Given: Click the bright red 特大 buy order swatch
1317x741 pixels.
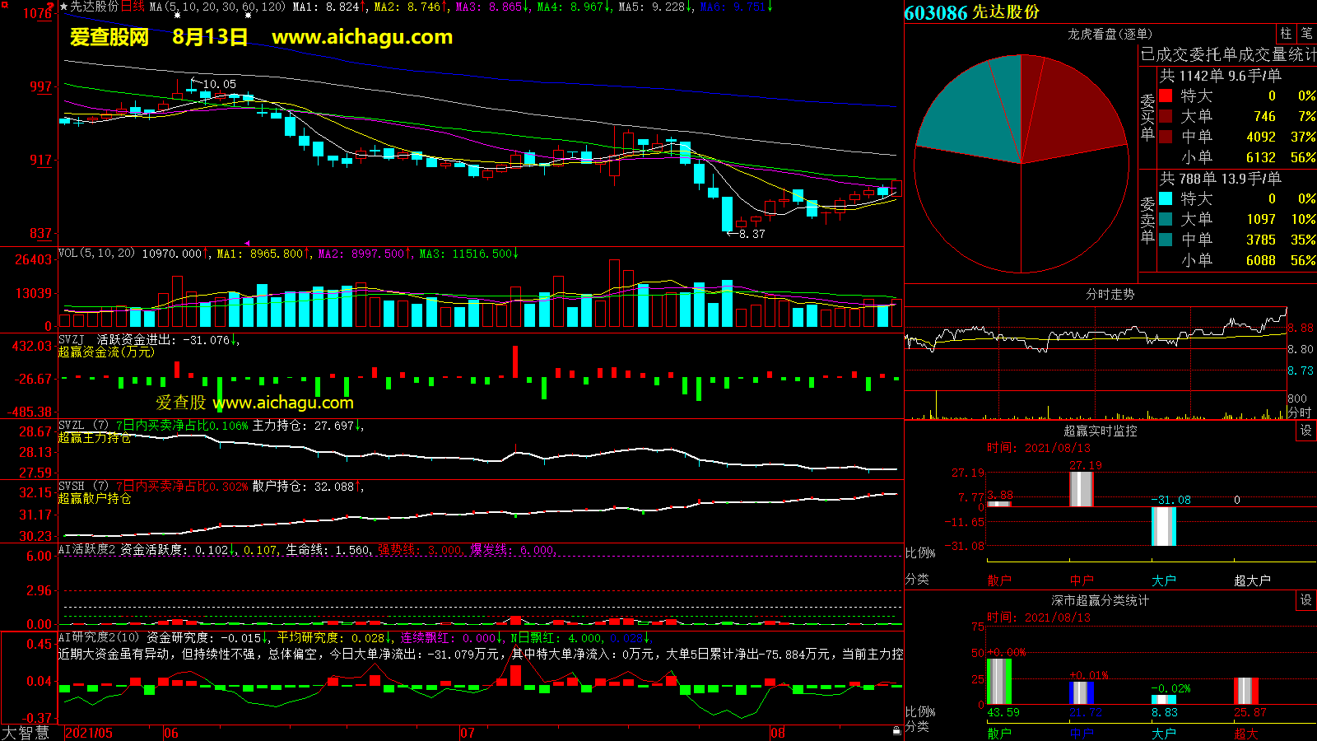Looking at the screenshot, I should 1166,96.
